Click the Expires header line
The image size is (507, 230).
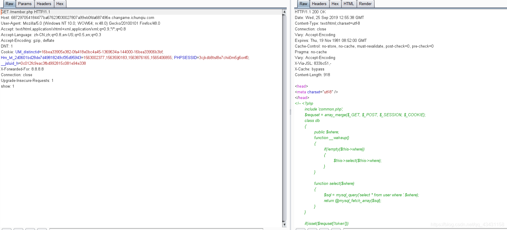331,41
